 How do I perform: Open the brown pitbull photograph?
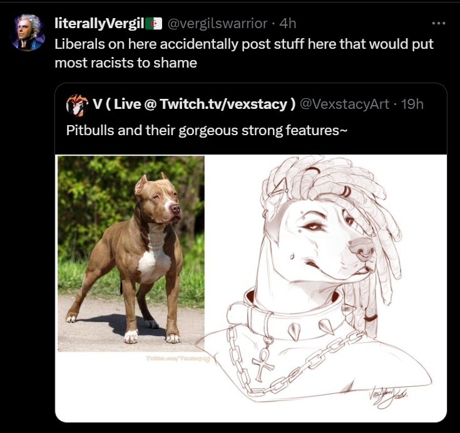[x=131, y=253]
